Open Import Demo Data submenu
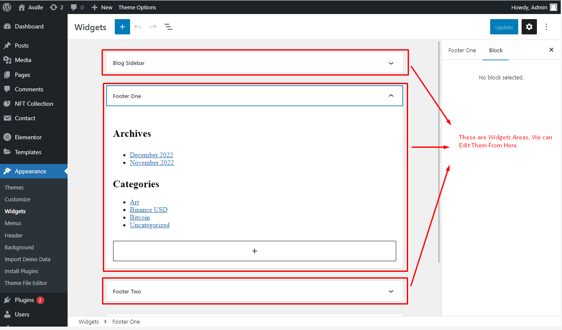562x330 pixels. [27, 259]
